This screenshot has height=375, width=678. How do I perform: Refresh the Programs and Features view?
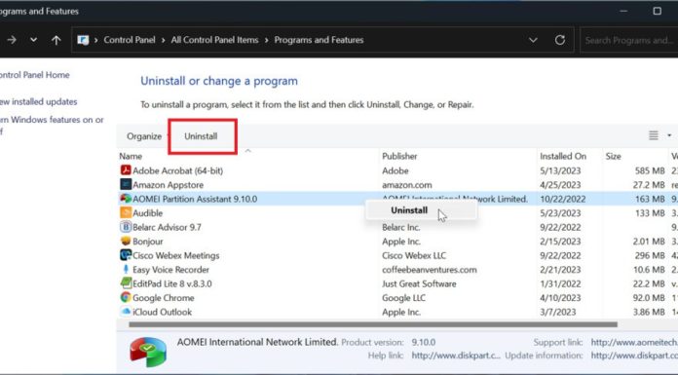[560, 40]
